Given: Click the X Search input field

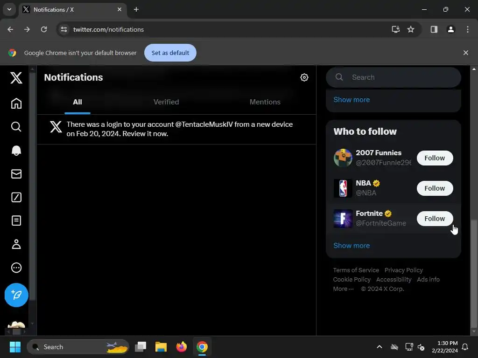Looking at the screenshot, I should point(393,77).
